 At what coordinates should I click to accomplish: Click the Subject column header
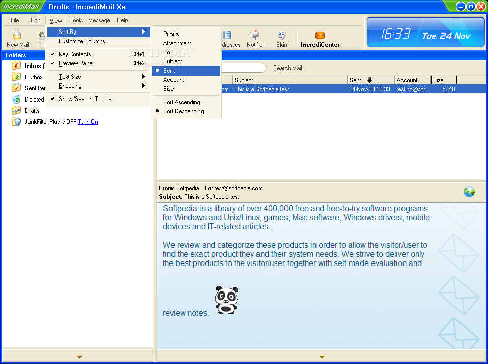(290, 80)
